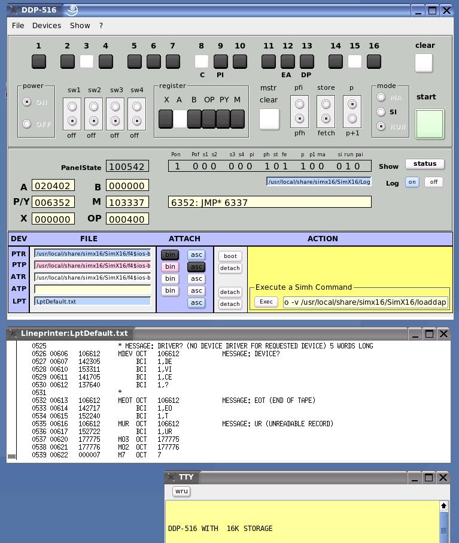Image resolution: width=459 pixels, height=543 pixels.
Task: Click the PTR file path field
Action: (92, 253)
